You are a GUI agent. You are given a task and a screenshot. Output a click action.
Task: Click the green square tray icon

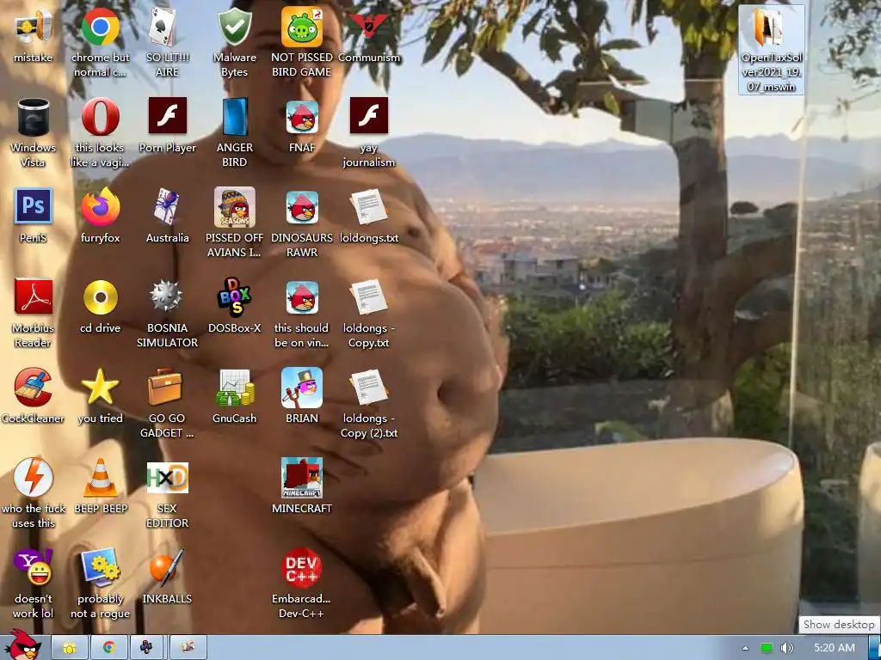click(x=766, y=648)
